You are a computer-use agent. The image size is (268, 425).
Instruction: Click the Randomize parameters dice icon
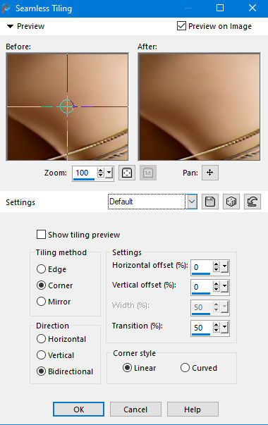tap(231, 202)
